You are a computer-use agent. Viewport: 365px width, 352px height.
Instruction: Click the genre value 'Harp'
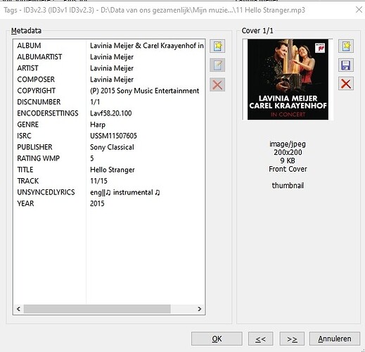tap(98, 125)
